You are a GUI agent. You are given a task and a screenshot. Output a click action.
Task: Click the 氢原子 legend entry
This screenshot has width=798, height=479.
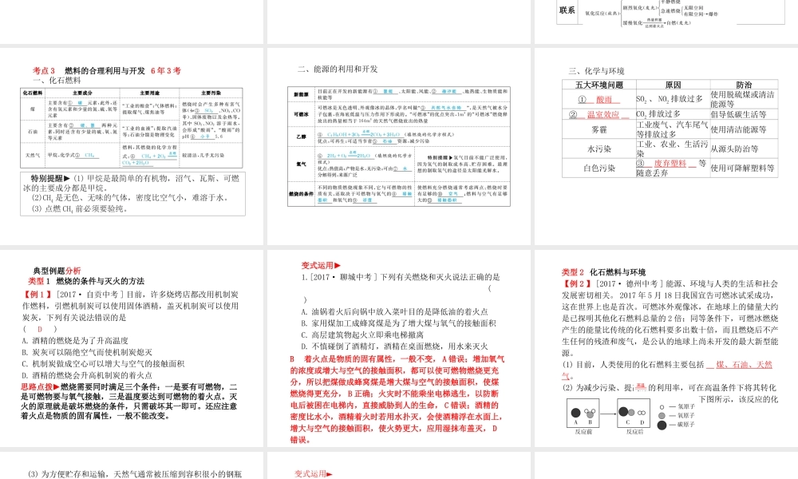click(678, 407)
